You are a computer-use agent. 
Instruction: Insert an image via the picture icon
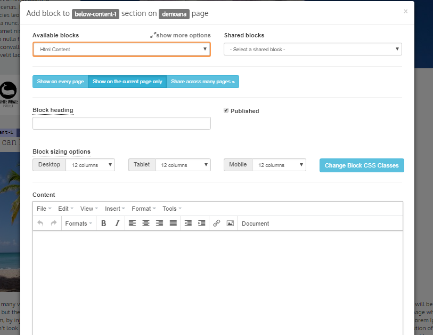coord(230,224)
